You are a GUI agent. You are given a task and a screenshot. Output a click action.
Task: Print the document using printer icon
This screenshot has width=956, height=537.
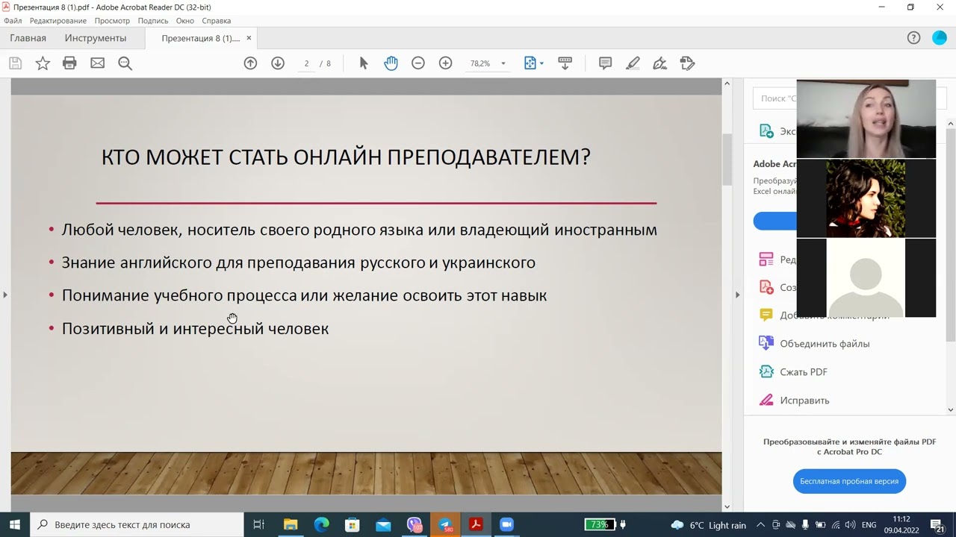[x=69, y=63]
